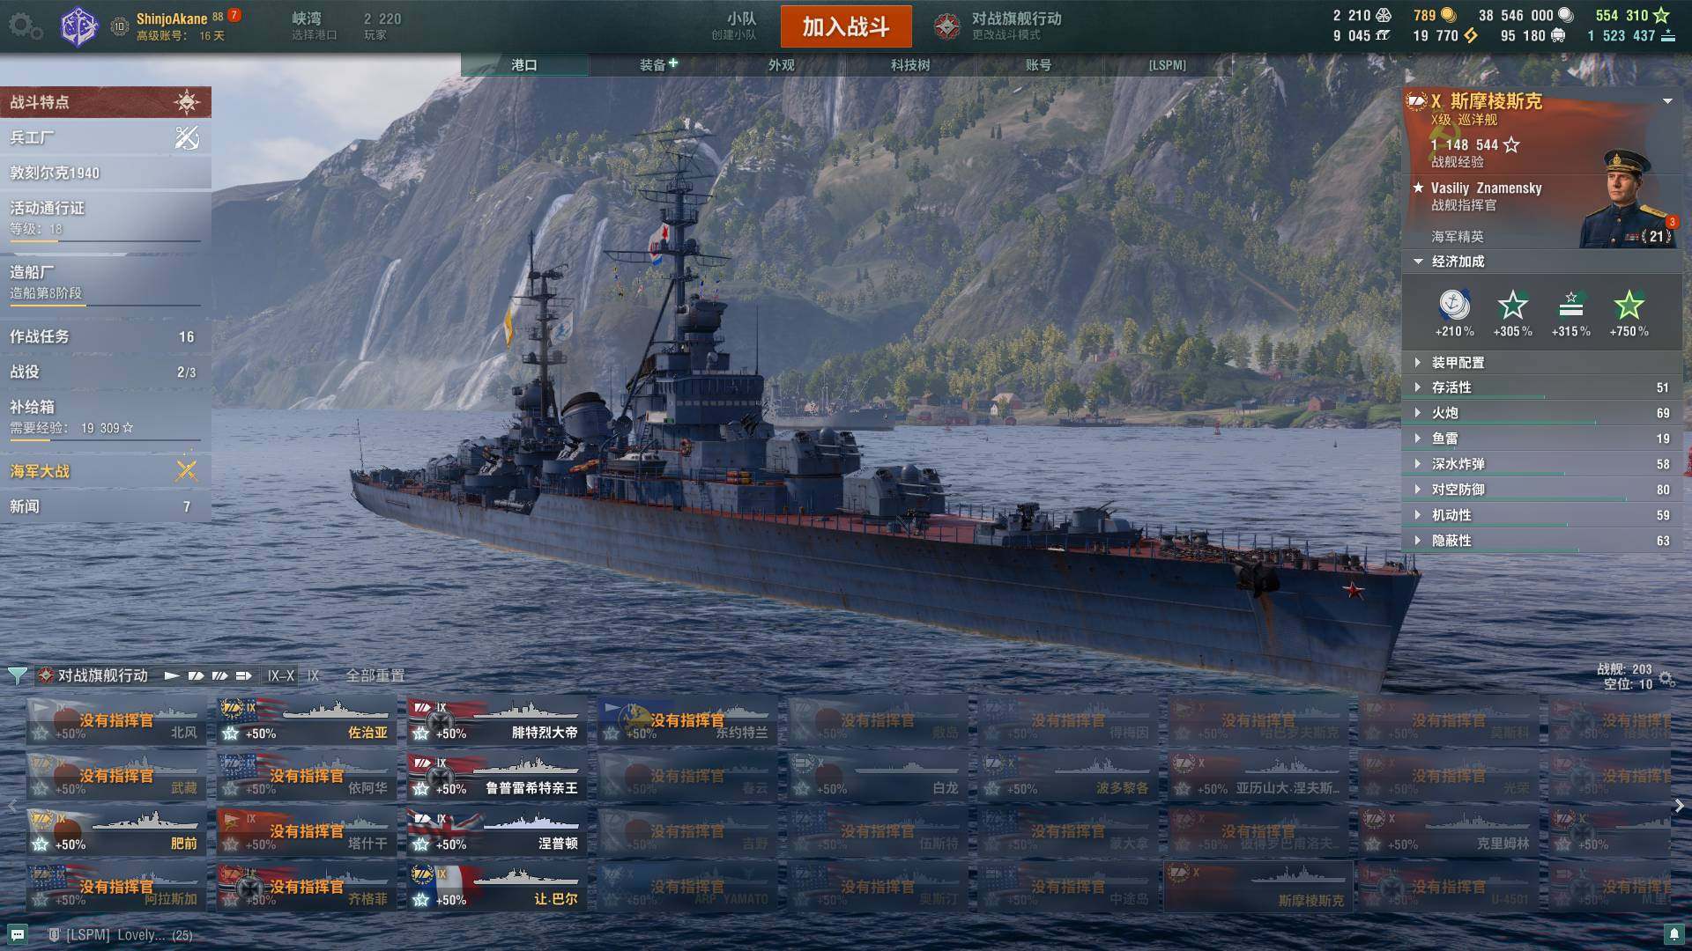Open ship selection dropdown arrow for 斯摩棱斯克
Viewport: 1692px width, 951px height.
[1667, 101]
